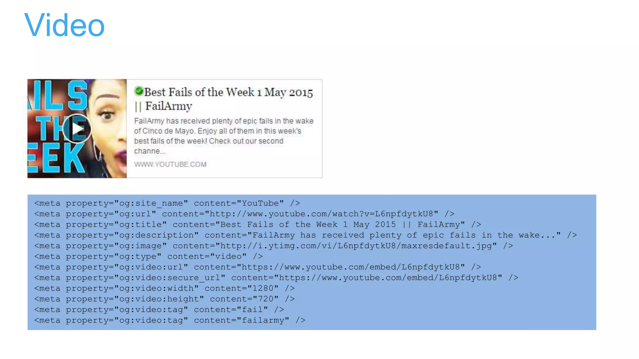Click the green circle icon before title
This screenshot has height=359, width=639.
139,91
